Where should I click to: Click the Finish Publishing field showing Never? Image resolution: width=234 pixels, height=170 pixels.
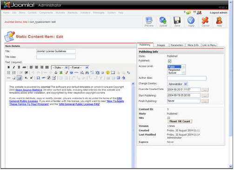pyautogui.click(x=184, y=101)
